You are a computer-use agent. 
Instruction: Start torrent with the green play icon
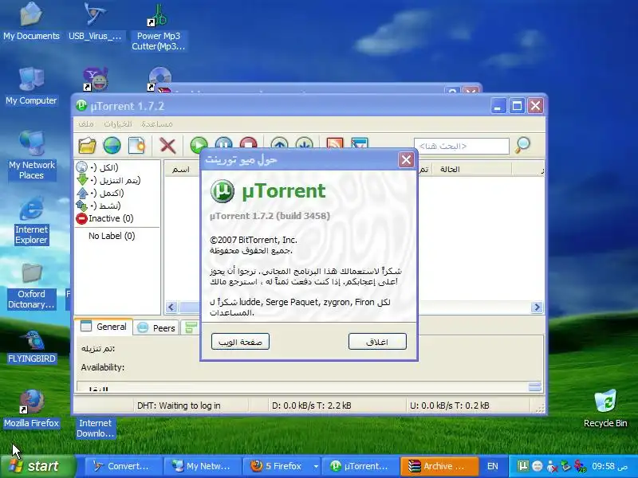(199, 144)
